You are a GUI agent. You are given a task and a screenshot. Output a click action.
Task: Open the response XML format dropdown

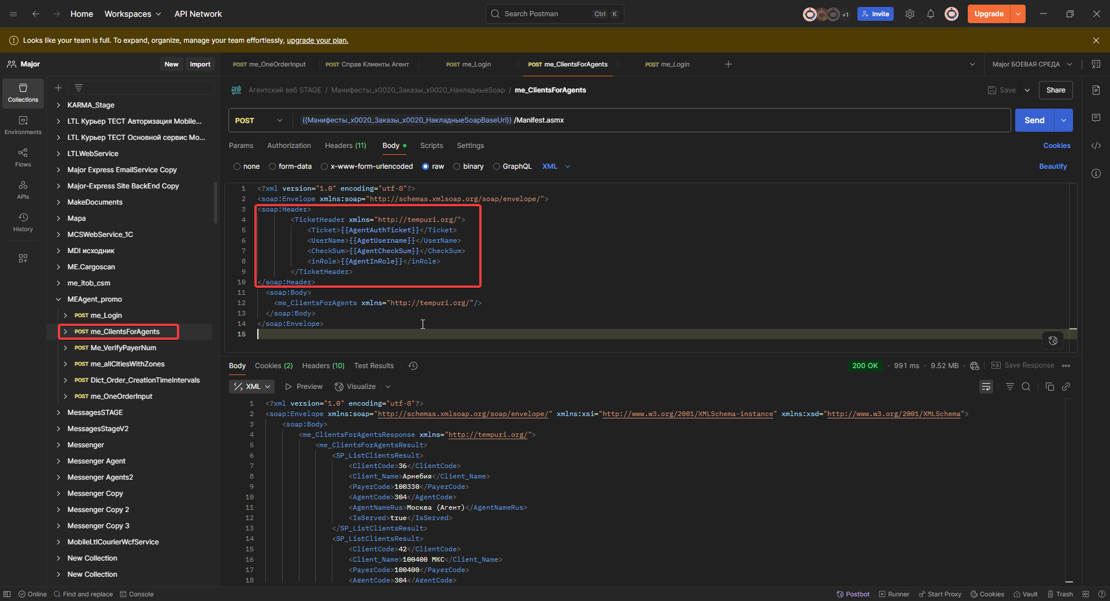[x=252, y=387]
